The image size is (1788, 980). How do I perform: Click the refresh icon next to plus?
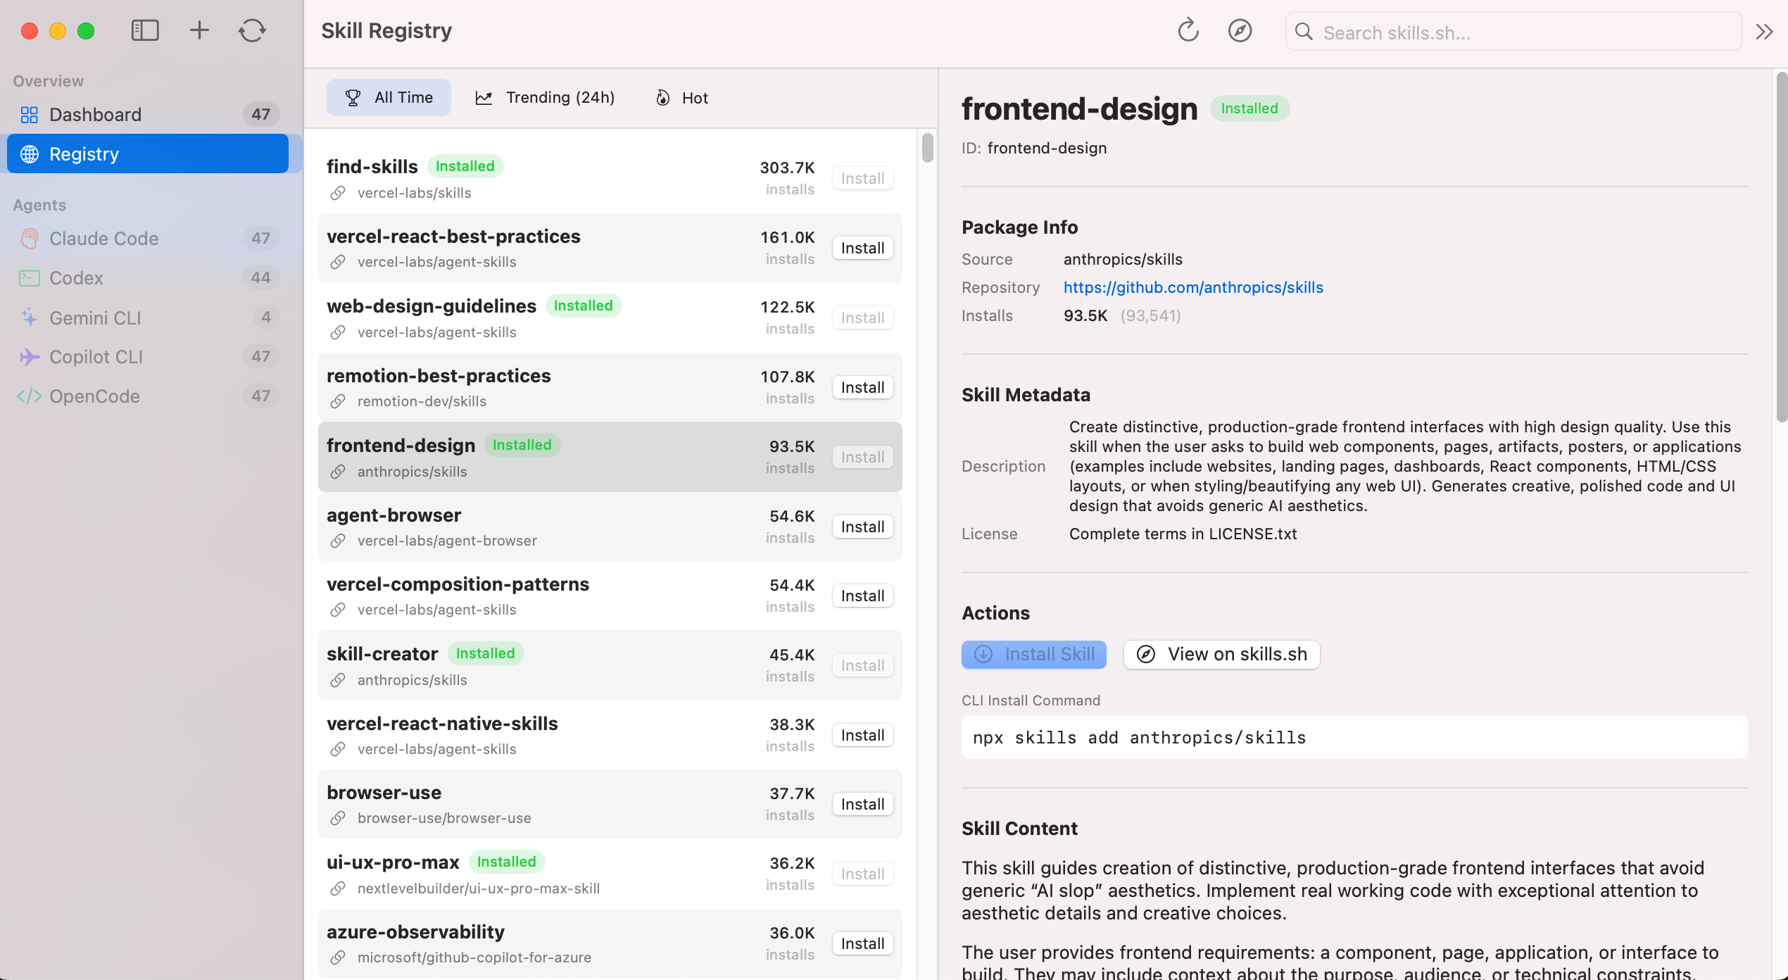[x=252, y=30]
